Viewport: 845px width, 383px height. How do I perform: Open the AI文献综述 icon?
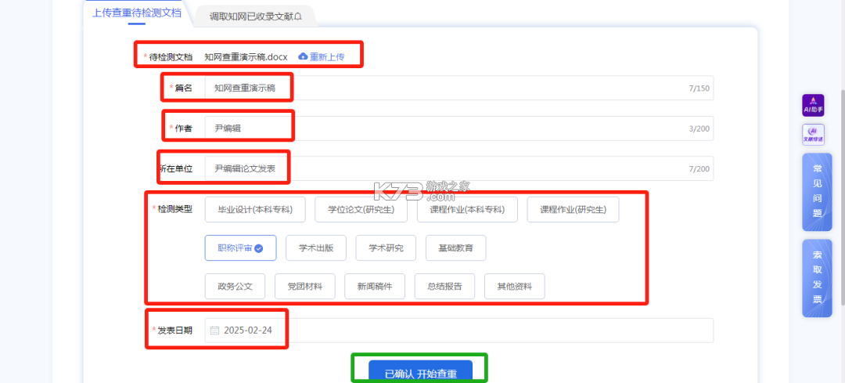(x=813, y=135)
